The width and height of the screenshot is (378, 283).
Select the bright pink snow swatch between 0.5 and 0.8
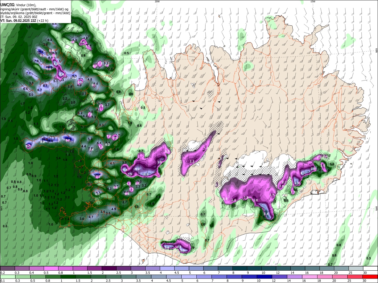51,269
